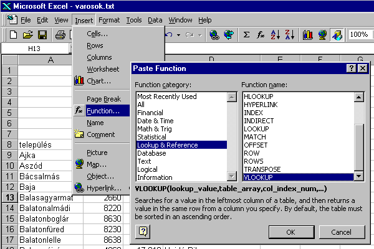Image resolution: width=374 pixels, height=249 pixels.
Task: Open the Redo history dropdown arrow
Action: click(x=200, y=35)
